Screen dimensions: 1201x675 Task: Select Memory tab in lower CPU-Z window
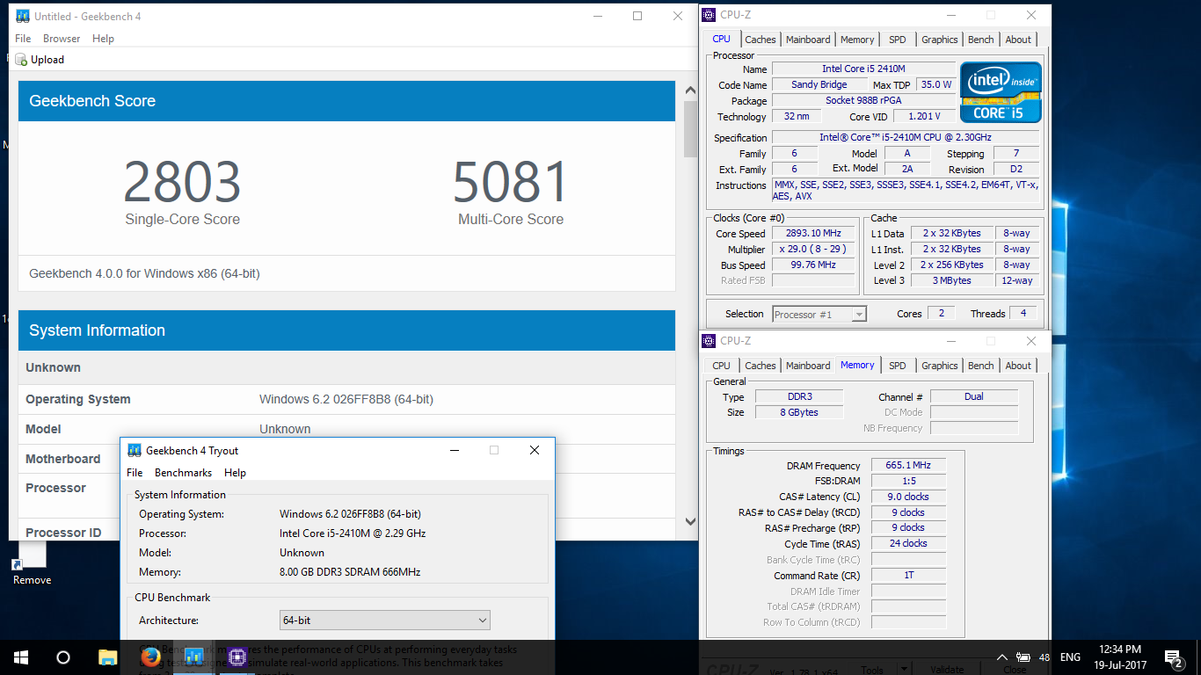[x=857, y=365]
